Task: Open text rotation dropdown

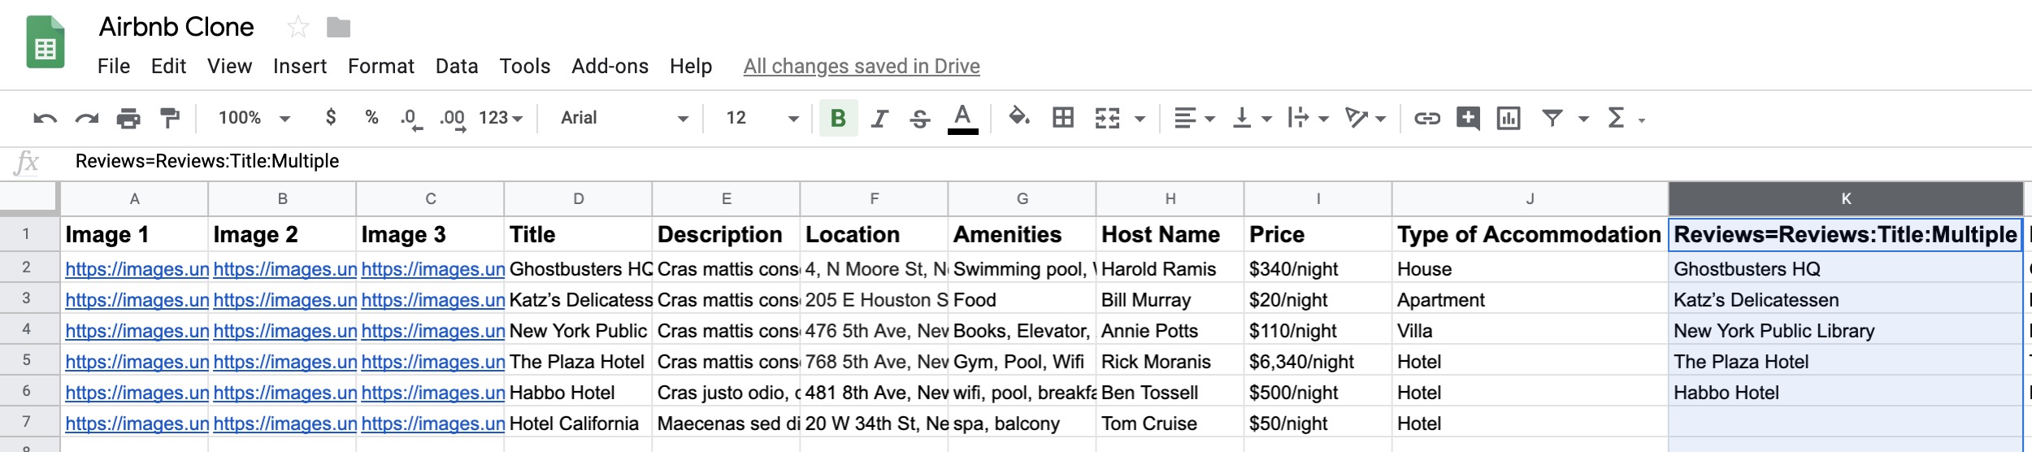Action: tap(1366, 119)
